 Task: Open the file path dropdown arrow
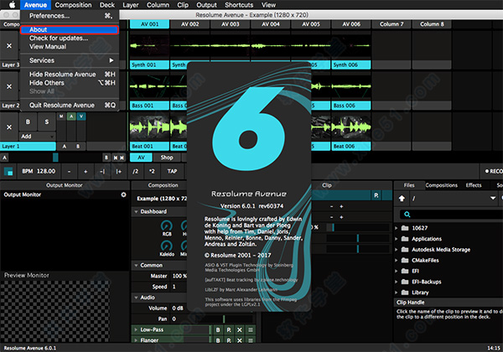(493, 199)
